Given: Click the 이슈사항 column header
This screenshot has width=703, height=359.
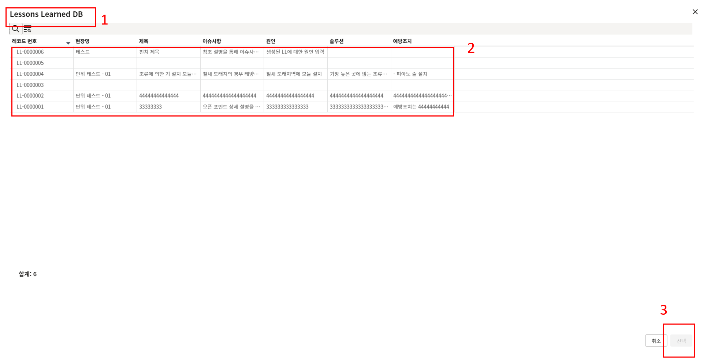Looking at the screenshot, I should [212, 41].
